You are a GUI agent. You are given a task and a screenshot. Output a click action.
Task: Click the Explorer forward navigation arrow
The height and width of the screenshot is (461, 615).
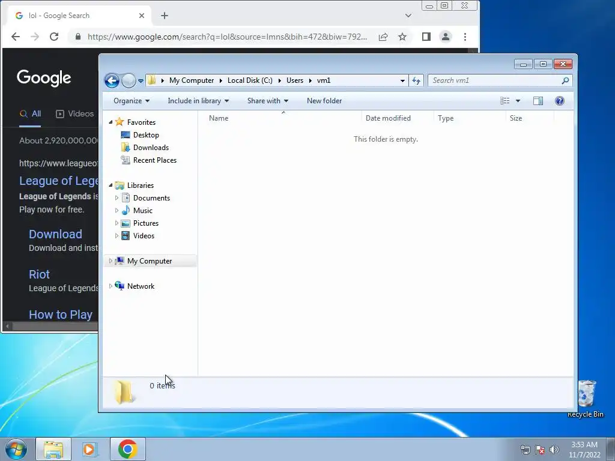(129, 81)
